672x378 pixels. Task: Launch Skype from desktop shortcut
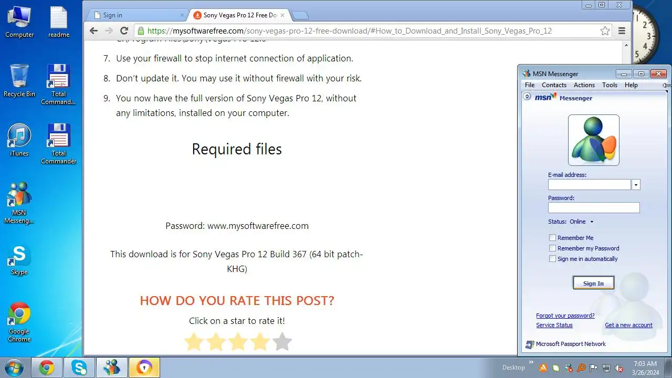coord(19,259)
